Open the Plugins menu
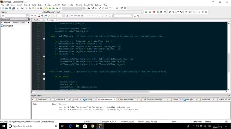231x129 pixels. tap(79, 5)
